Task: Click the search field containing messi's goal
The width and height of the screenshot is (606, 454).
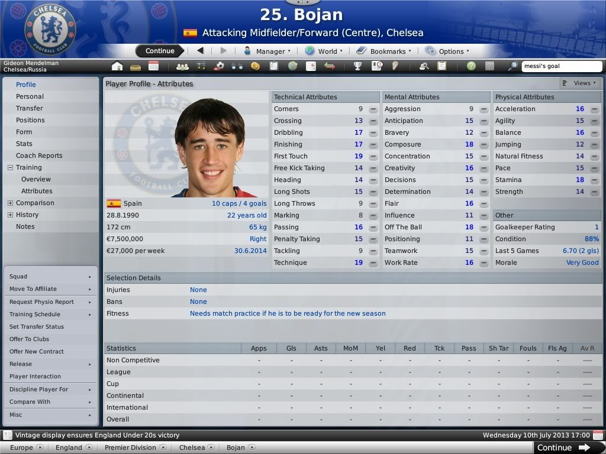Action: pyautogui.click(x=562, y=66)
